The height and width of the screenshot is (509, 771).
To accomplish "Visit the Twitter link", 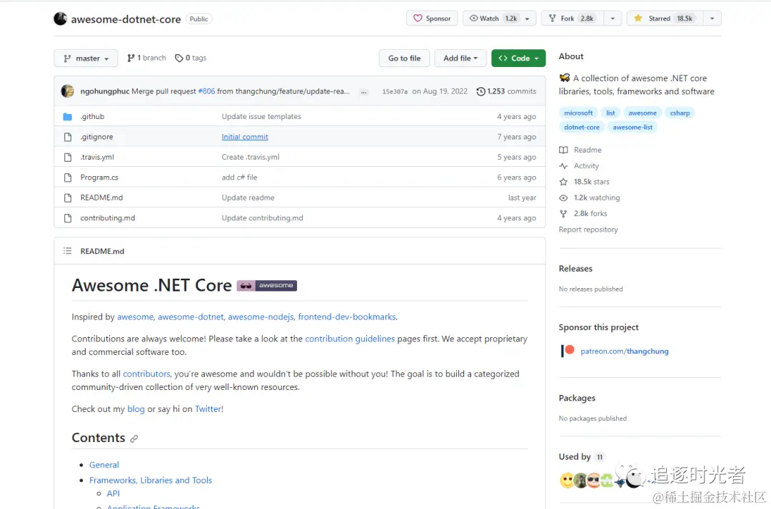I will pos(208,409).
